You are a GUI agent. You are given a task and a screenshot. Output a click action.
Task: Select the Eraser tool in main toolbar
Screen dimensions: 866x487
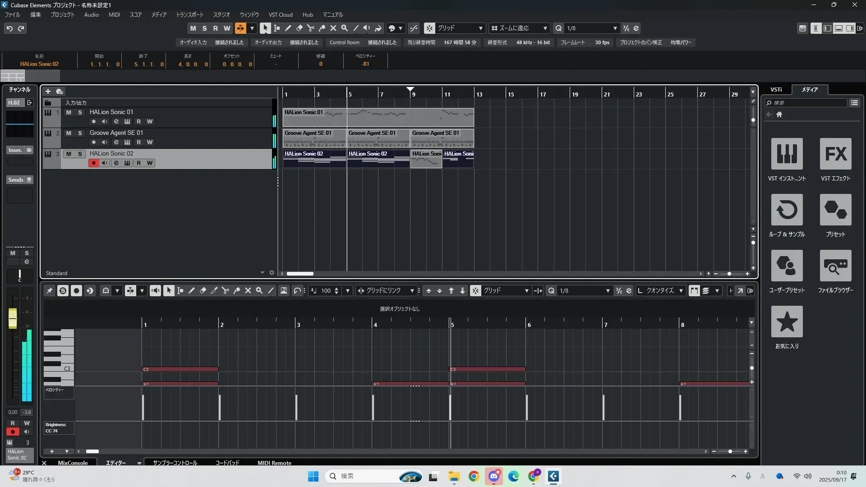point(299,28)
